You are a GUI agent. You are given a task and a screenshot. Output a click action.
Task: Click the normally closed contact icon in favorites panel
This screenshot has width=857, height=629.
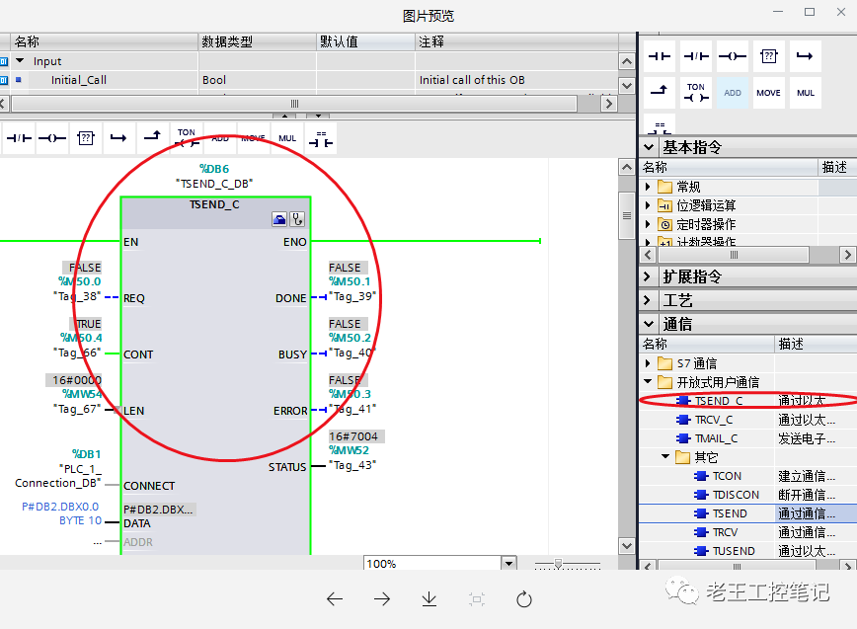pos(696,56)
